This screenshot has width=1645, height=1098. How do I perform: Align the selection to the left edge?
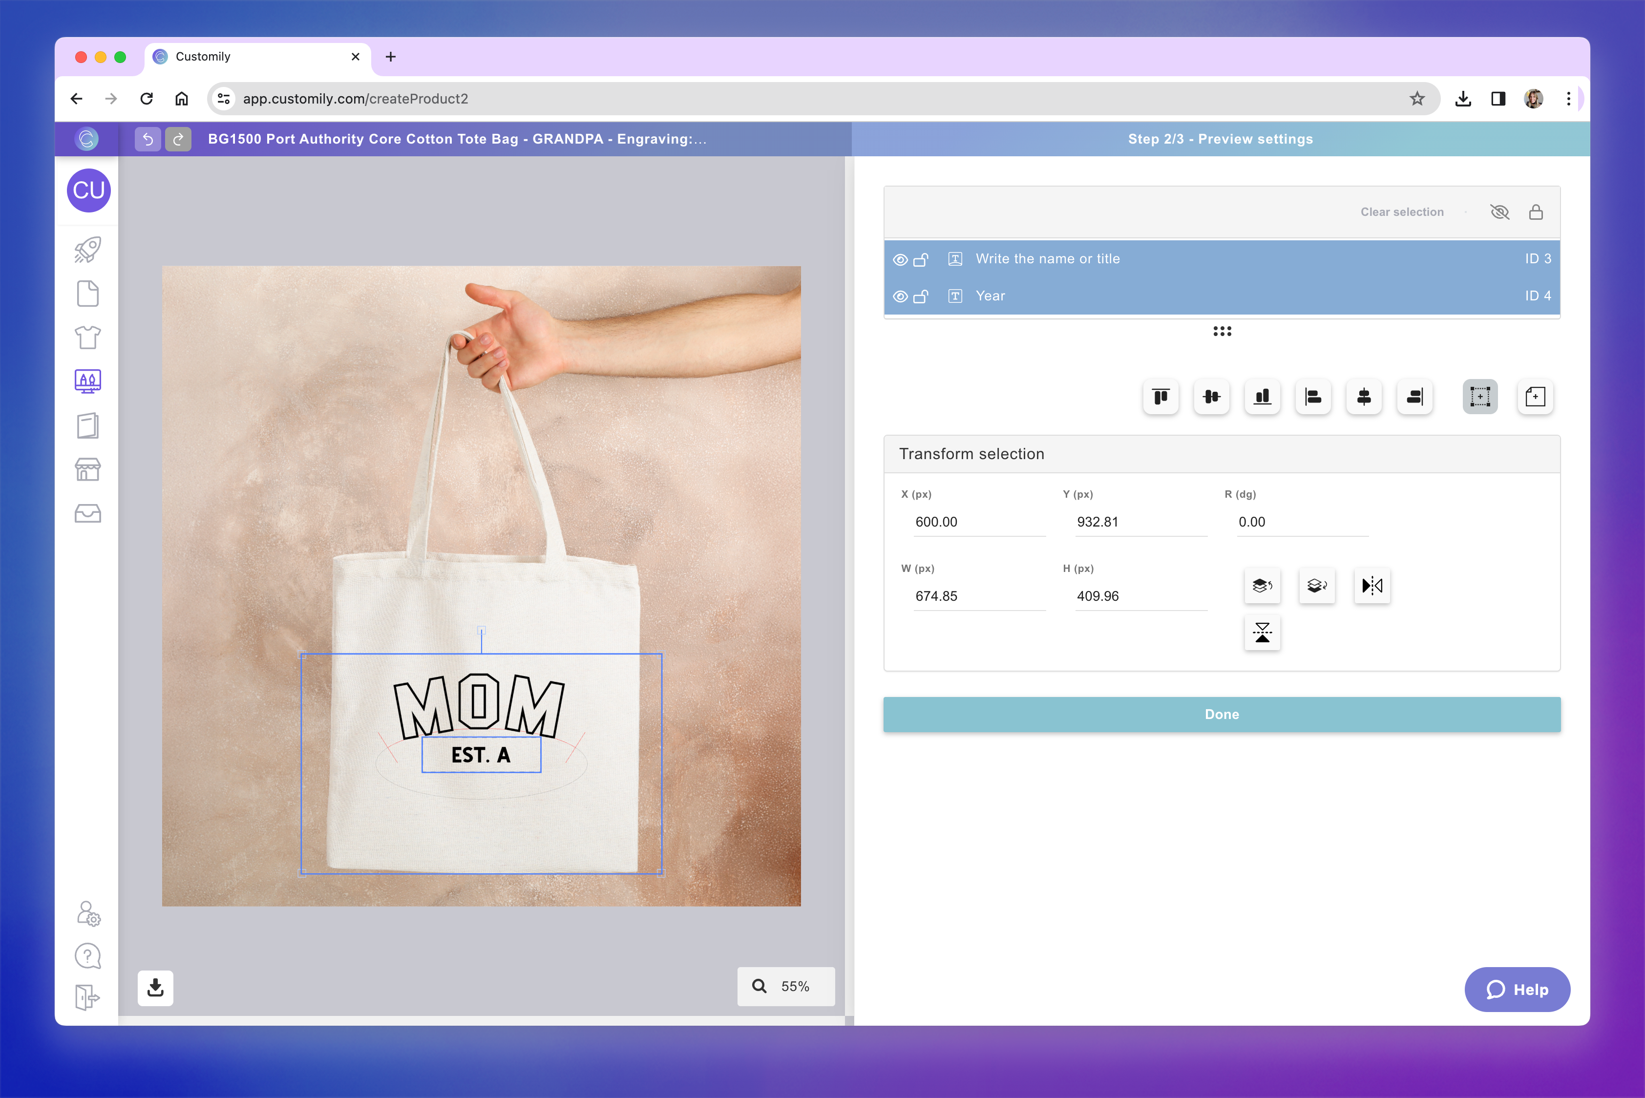tap(1312, 397)
